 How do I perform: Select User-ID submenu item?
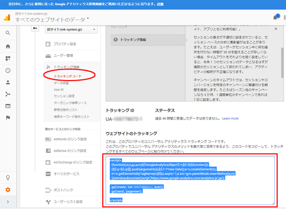point(58,89)
